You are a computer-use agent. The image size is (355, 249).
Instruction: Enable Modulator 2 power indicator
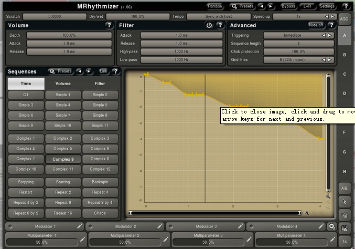tap(90, 226)
